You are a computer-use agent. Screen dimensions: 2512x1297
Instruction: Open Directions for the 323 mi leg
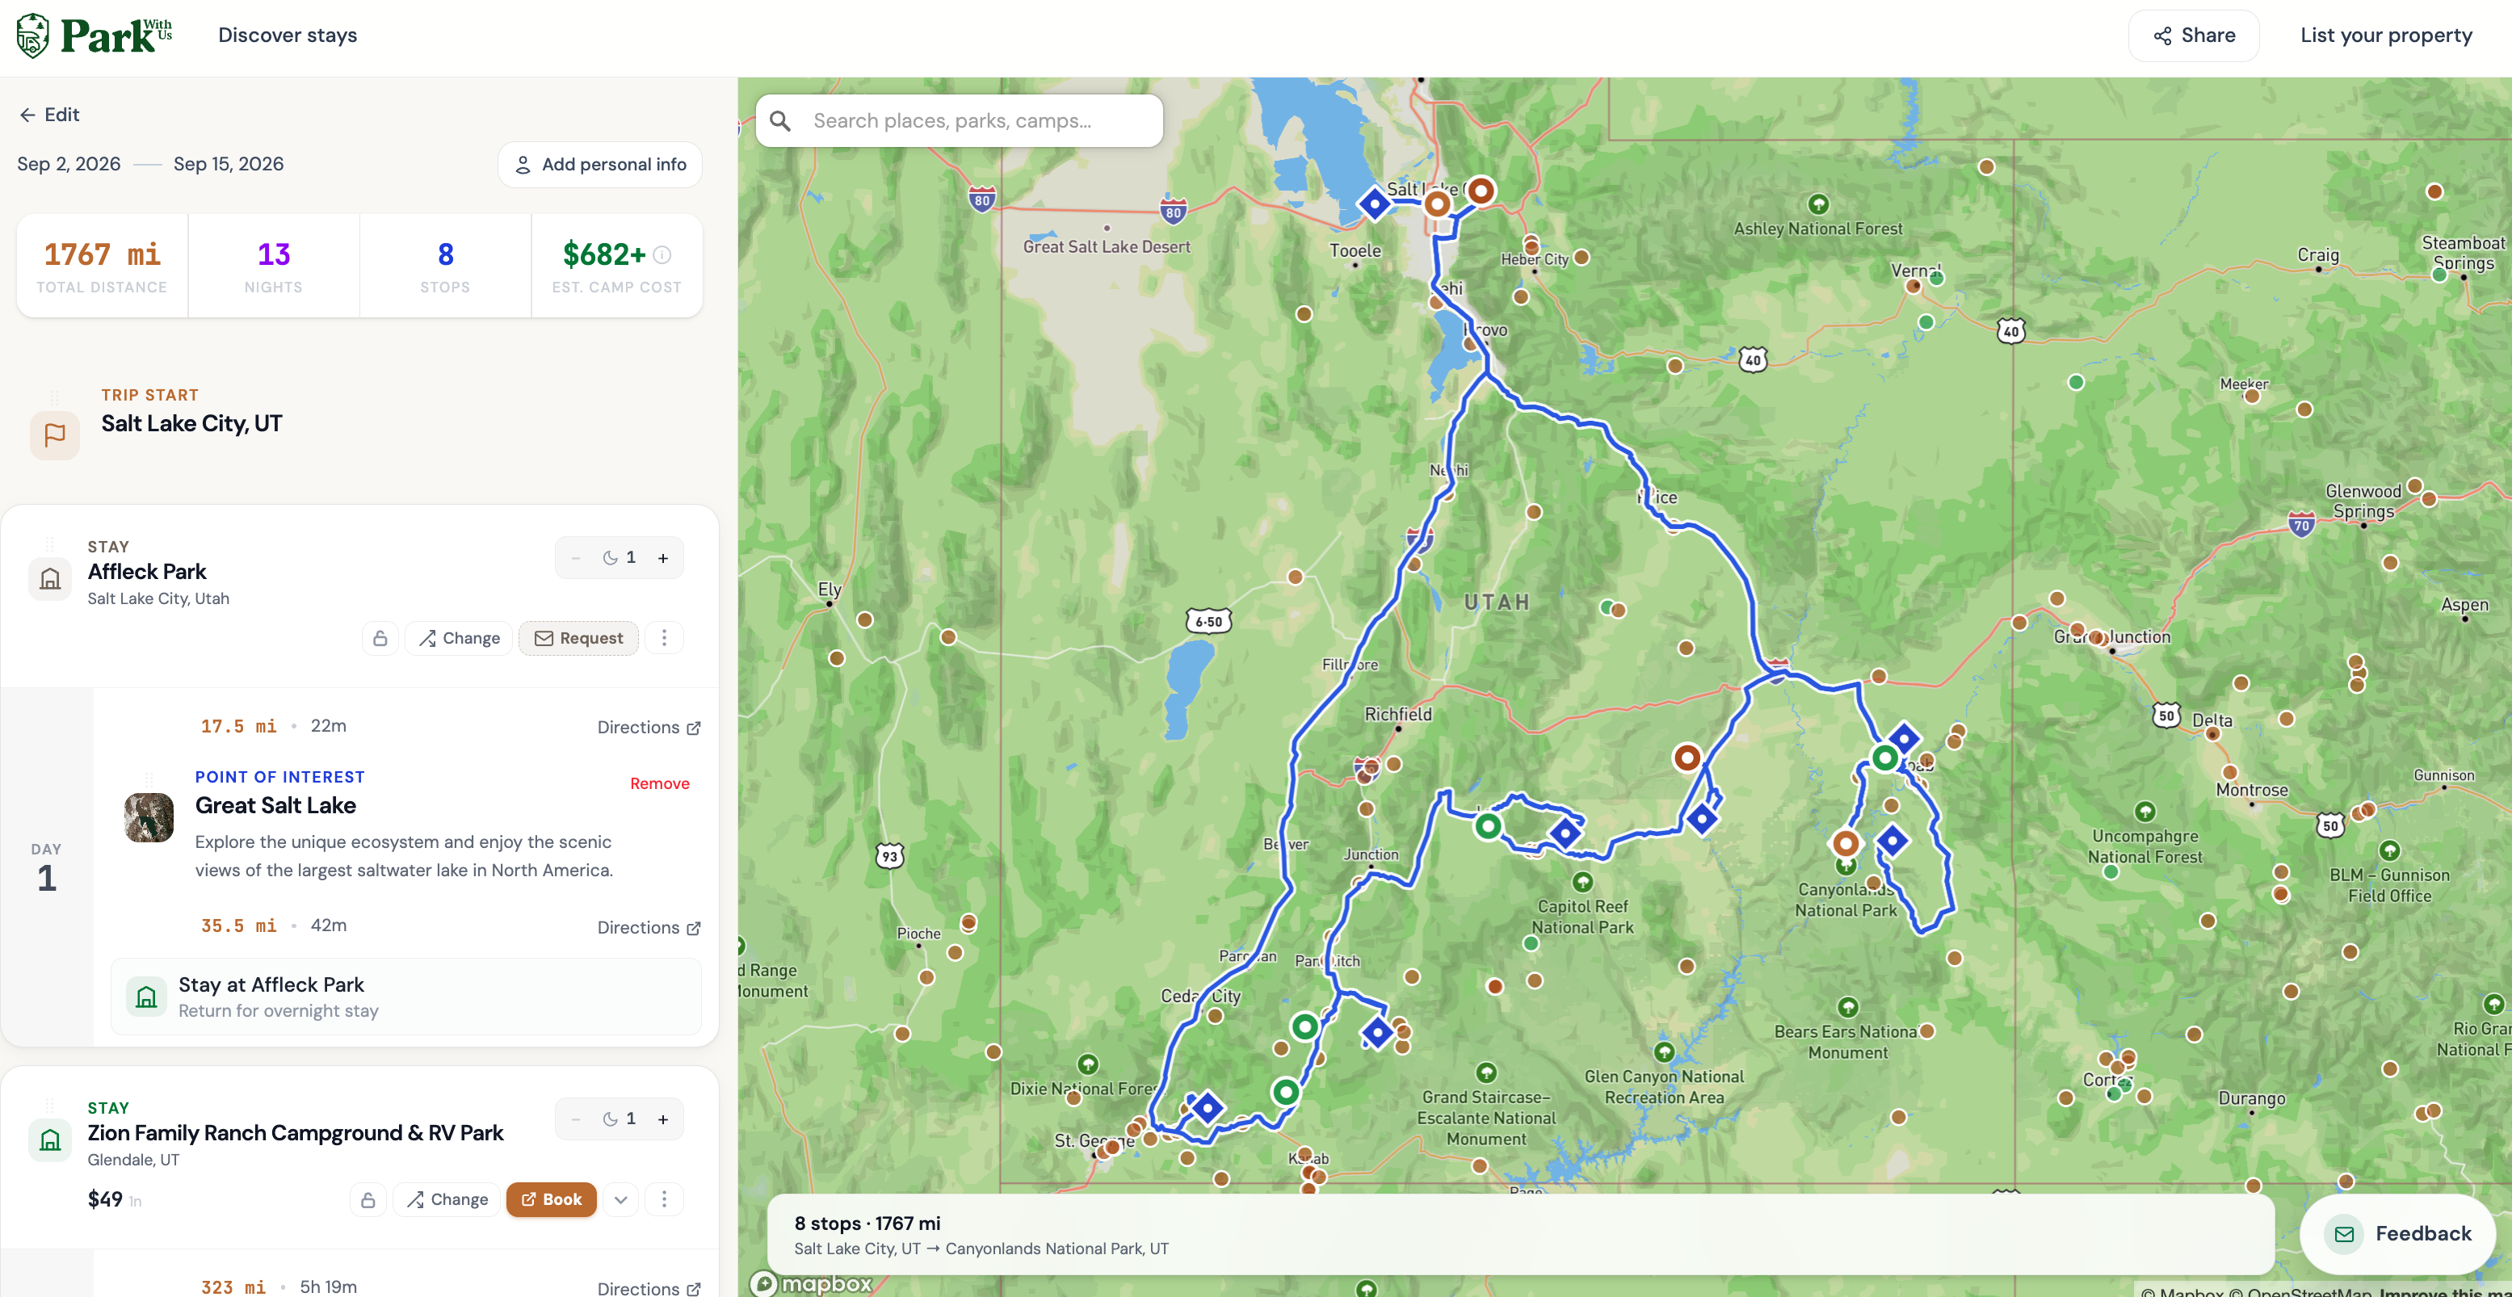click(x=649, y=1288)
